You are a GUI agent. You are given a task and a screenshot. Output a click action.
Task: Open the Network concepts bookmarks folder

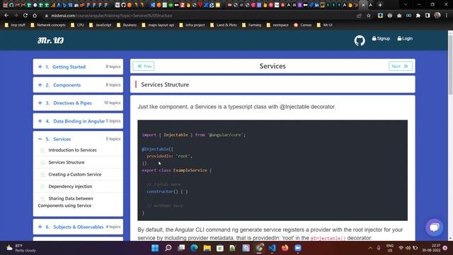(48, 25)
